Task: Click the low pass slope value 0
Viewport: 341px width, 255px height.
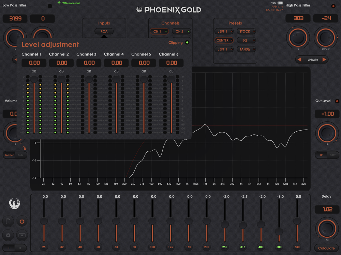Action: [42, 18]
